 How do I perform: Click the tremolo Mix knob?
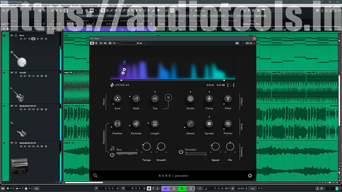(230, 146)
